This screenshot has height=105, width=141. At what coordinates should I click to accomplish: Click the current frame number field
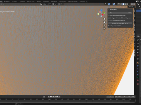pos(110,97)
